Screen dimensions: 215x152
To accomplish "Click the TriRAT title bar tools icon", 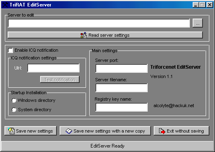I will [x=5, y=5].
